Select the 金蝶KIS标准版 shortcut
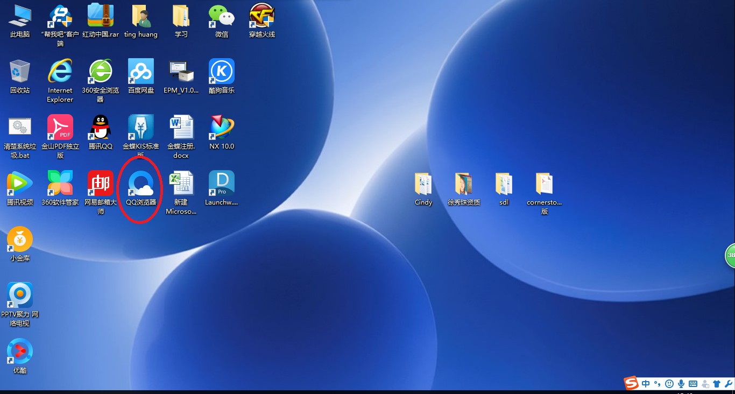This screenshot has width=735, height=394. [x=141, y=137]
